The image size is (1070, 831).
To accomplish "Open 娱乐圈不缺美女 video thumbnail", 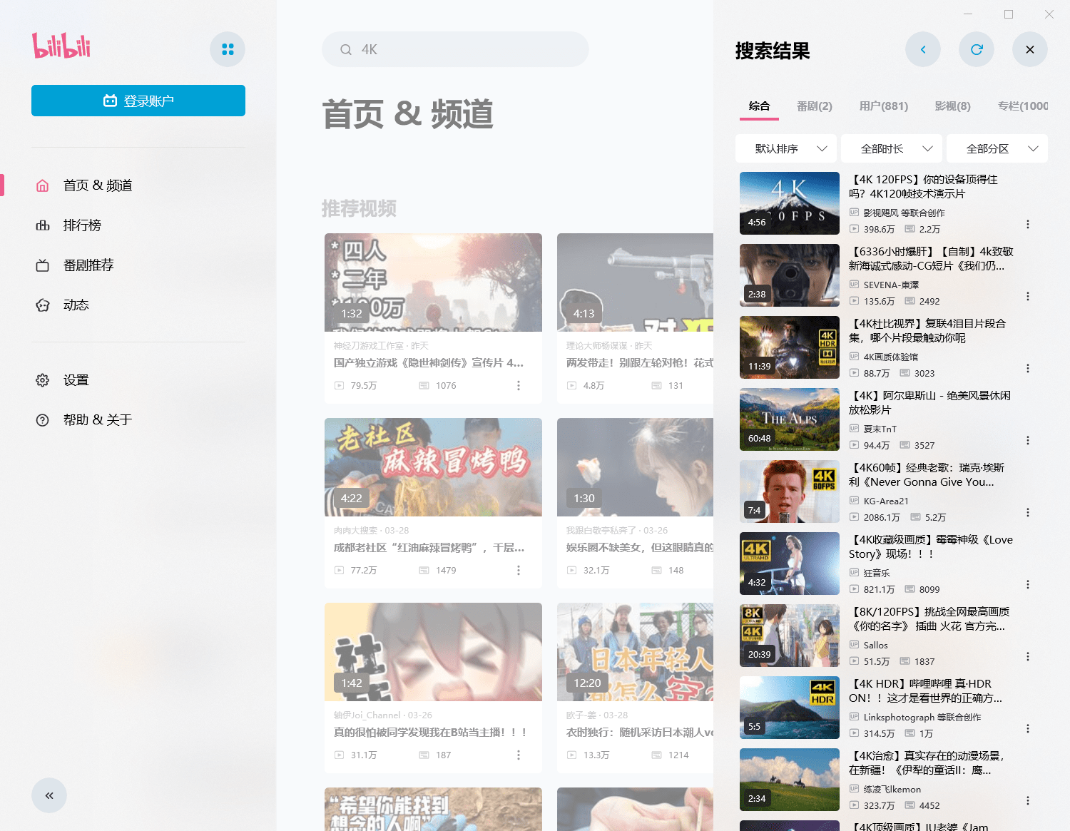I will click(x=635, y=467).
